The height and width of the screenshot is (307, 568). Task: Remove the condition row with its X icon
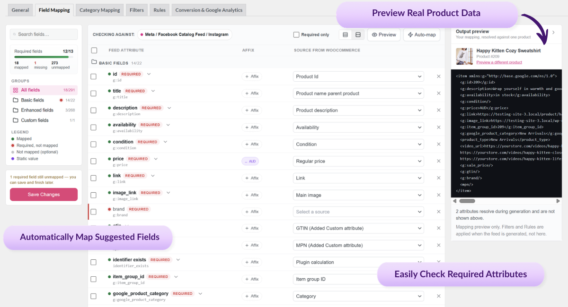[439, 145]
